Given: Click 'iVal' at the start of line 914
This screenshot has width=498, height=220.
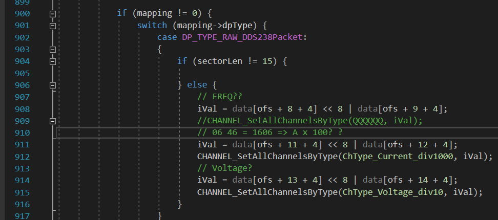Looking at the screenshot, I should click(207, 180).
